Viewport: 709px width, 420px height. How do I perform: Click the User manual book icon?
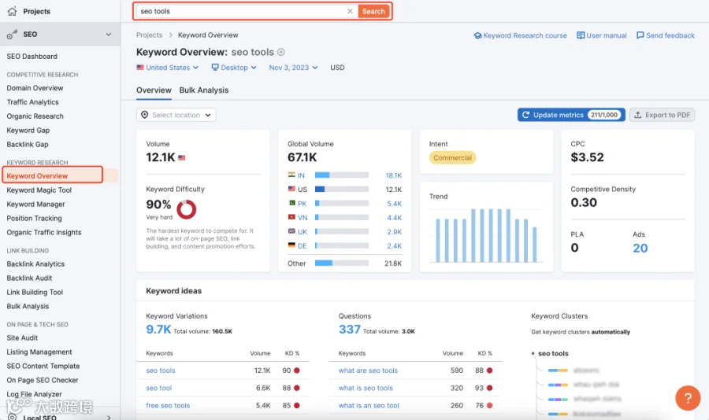581,35
